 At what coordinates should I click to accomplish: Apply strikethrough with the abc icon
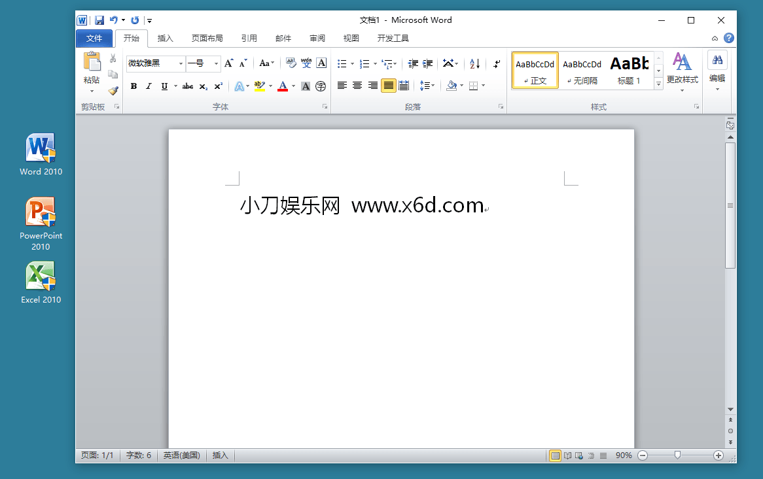coord(187,86)
